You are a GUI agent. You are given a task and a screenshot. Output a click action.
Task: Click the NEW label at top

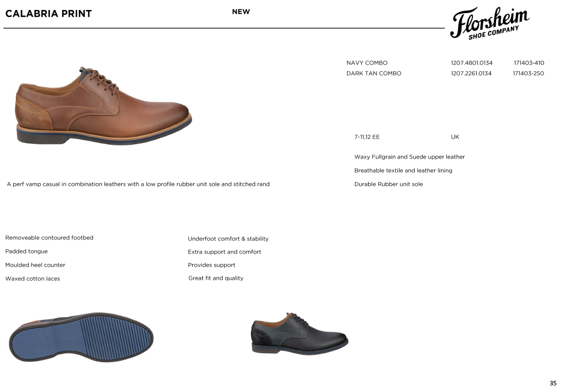(x=241, y=12)
